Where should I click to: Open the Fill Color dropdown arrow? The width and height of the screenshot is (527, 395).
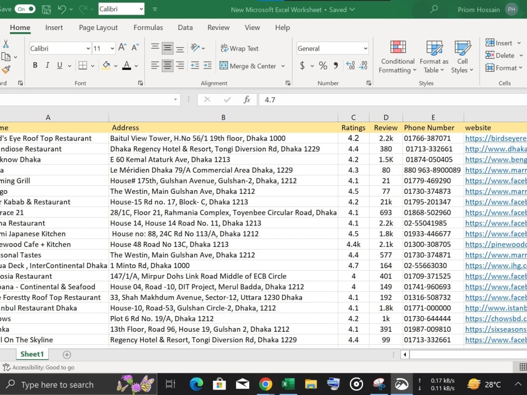point(115,66)
